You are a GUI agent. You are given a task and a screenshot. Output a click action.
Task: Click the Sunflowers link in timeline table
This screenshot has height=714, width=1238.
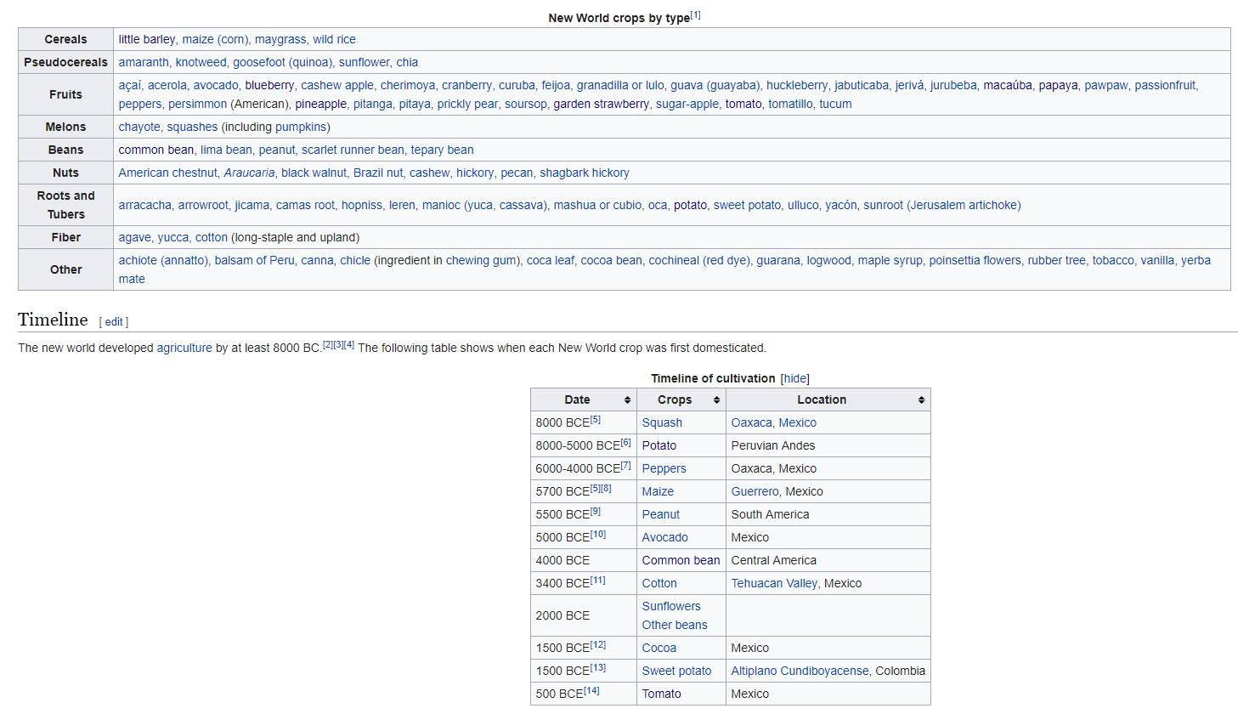671,606
